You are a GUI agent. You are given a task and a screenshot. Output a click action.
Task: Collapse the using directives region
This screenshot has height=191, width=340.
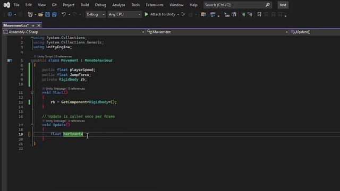click(32, 38)
